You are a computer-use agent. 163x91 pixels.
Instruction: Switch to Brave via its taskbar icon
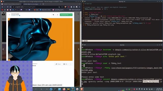pyautogui.click(x=81, y=89)
